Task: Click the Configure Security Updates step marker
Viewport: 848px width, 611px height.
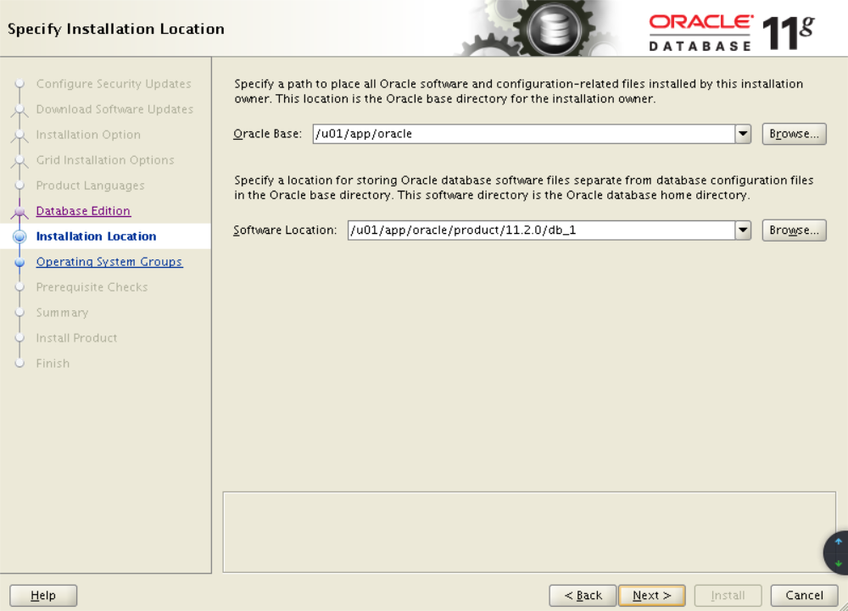Action: (20, 84)
